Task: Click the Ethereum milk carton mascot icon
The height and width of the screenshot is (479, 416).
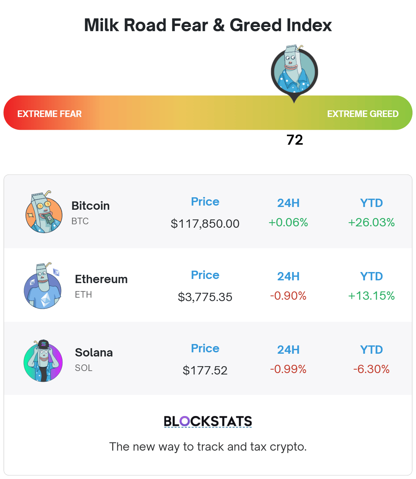Action: 43,286
